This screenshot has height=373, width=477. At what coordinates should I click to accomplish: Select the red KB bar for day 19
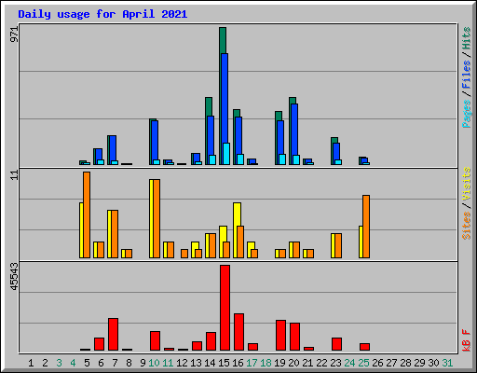tap(281, 336)
